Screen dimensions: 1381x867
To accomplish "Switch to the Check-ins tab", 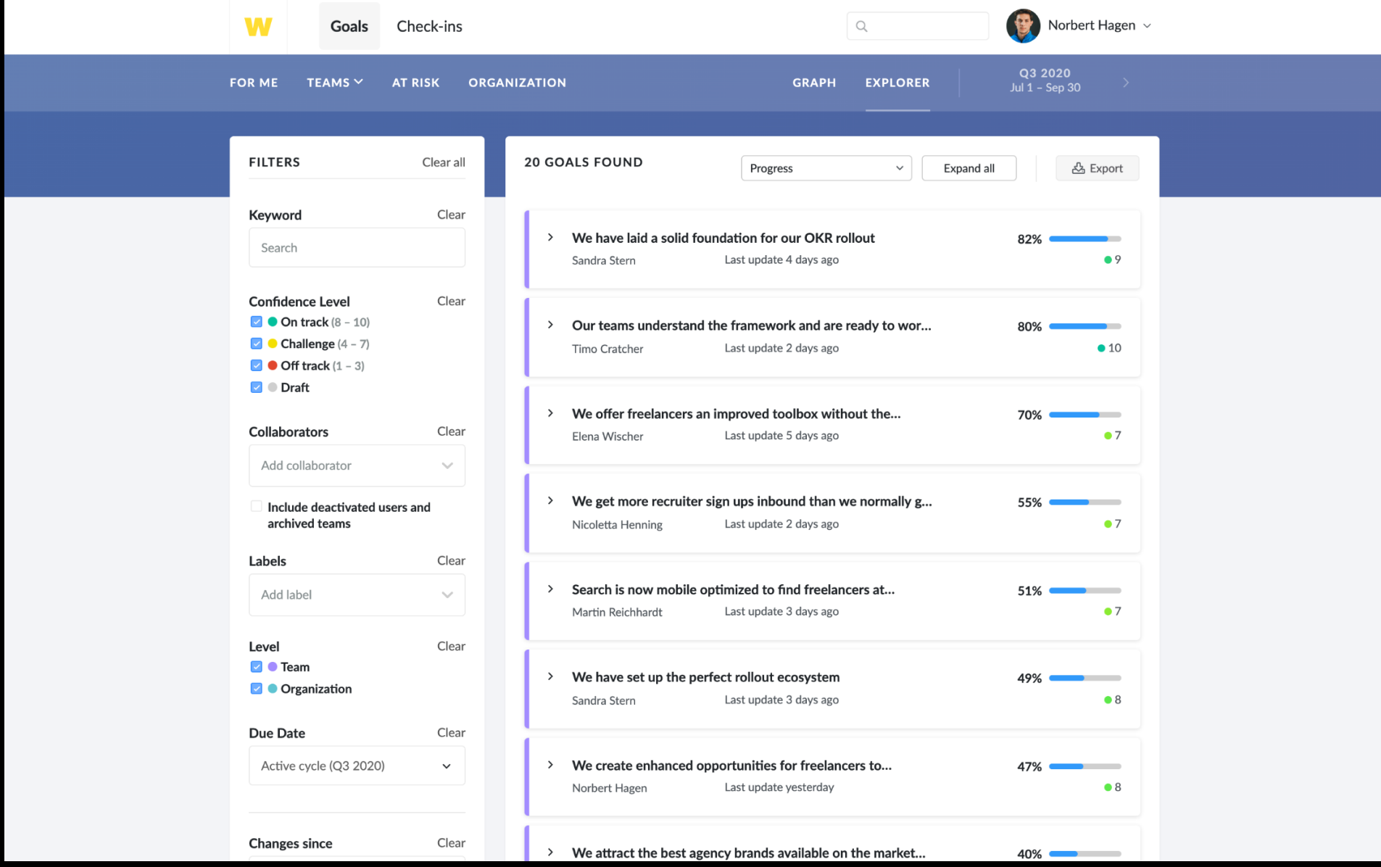I will pyautogui.click(x=429, y=25).
